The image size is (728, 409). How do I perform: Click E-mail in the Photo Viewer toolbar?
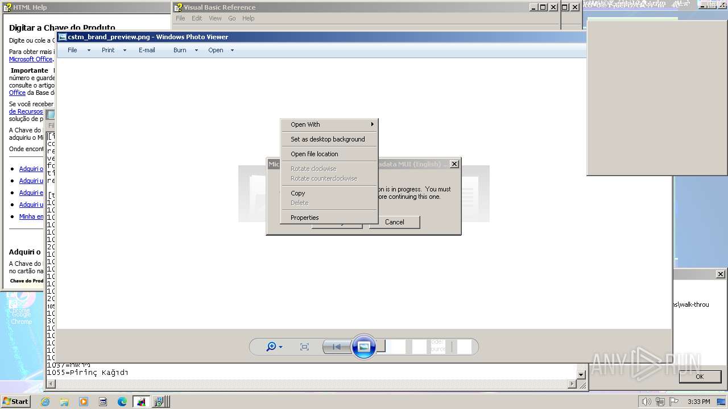tap(147, 50)
